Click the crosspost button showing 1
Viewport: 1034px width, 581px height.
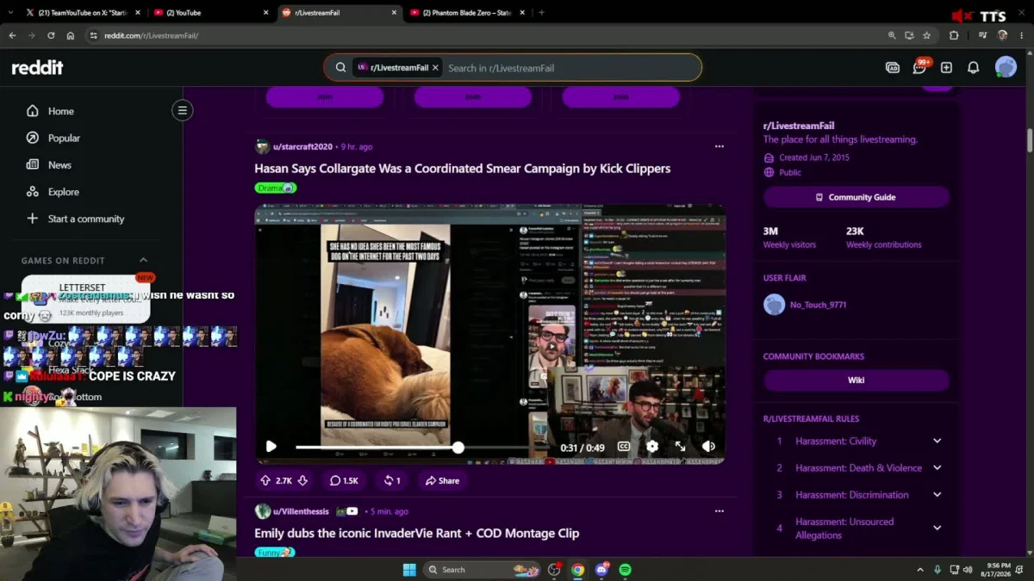click(x=392, y=480)
